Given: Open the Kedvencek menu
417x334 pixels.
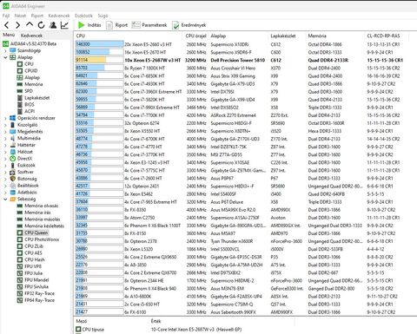Looking at the screenshot, I should click(x=59, y=16).
